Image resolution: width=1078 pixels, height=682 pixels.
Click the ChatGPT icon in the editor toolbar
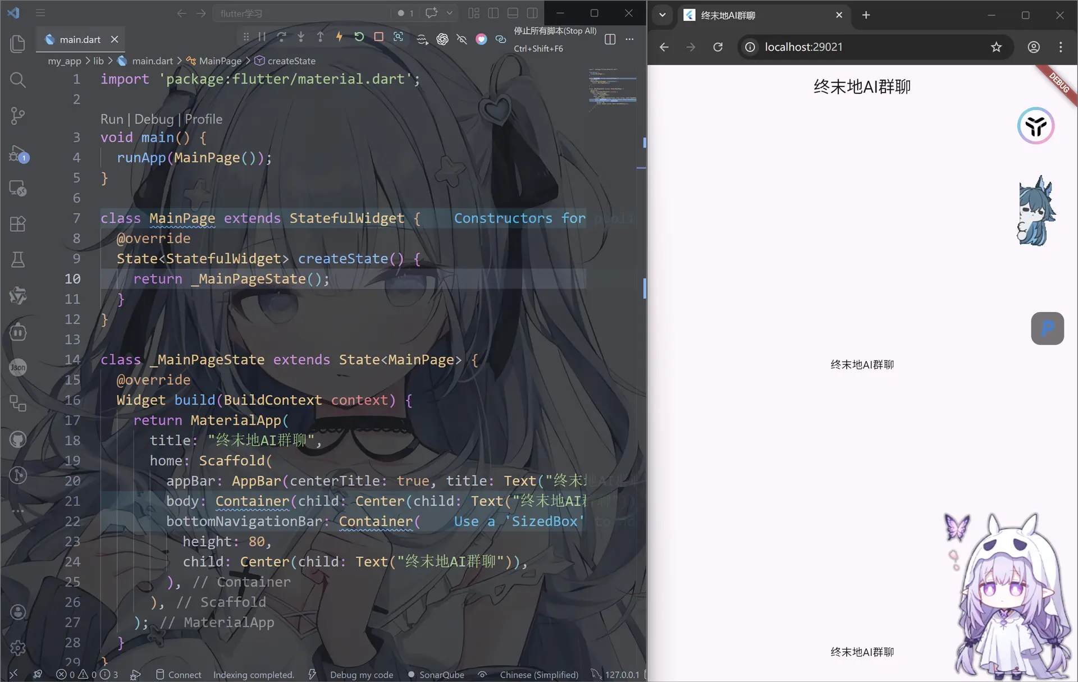pos(442,39)
